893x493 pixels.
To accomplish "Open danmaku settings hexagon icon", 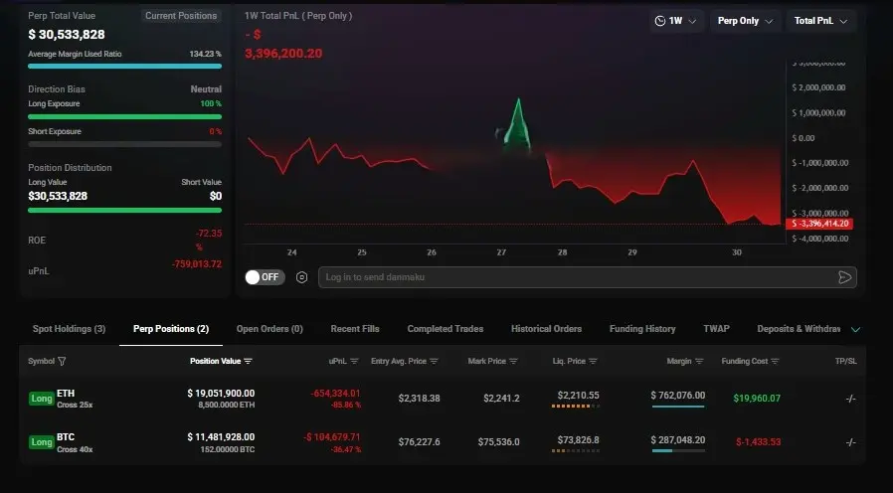I will click(x=302, y=277).
